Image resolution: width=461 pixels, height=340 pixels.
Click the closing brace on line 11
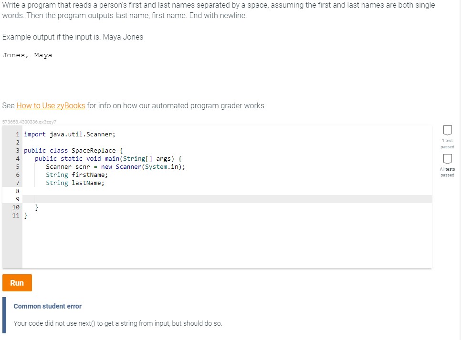point(26,215)
